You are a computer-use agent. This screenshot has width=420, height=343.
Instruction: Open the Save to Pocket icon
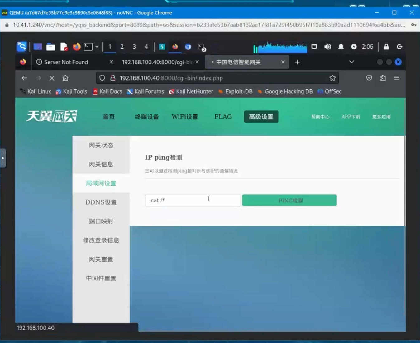click(369, 78)
